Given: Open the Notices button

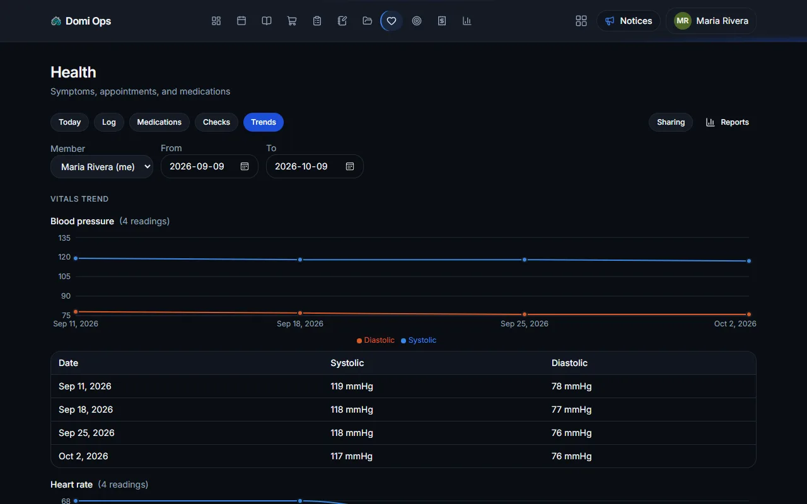Looking at the screenshot, I should click(x=629, y=21).
